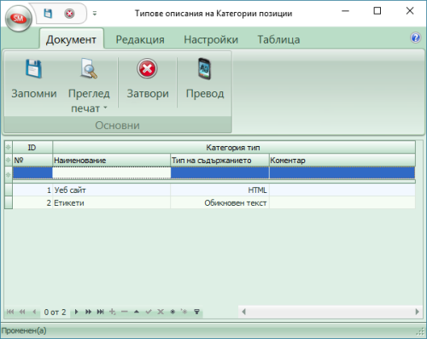Switch to the Редакция tab
Screen dimensions: 427x339
coord(140,39)
